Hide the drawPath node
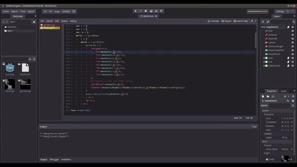 click(x=292, y=39)
